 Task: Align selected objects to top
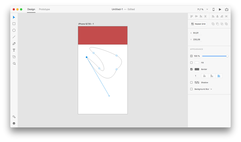pyautogui.click(x=192, y=16)
